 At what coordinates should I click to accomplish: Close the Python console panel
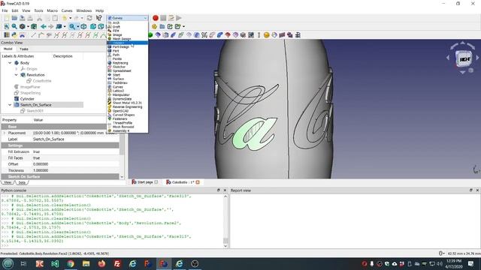point(225,190)
